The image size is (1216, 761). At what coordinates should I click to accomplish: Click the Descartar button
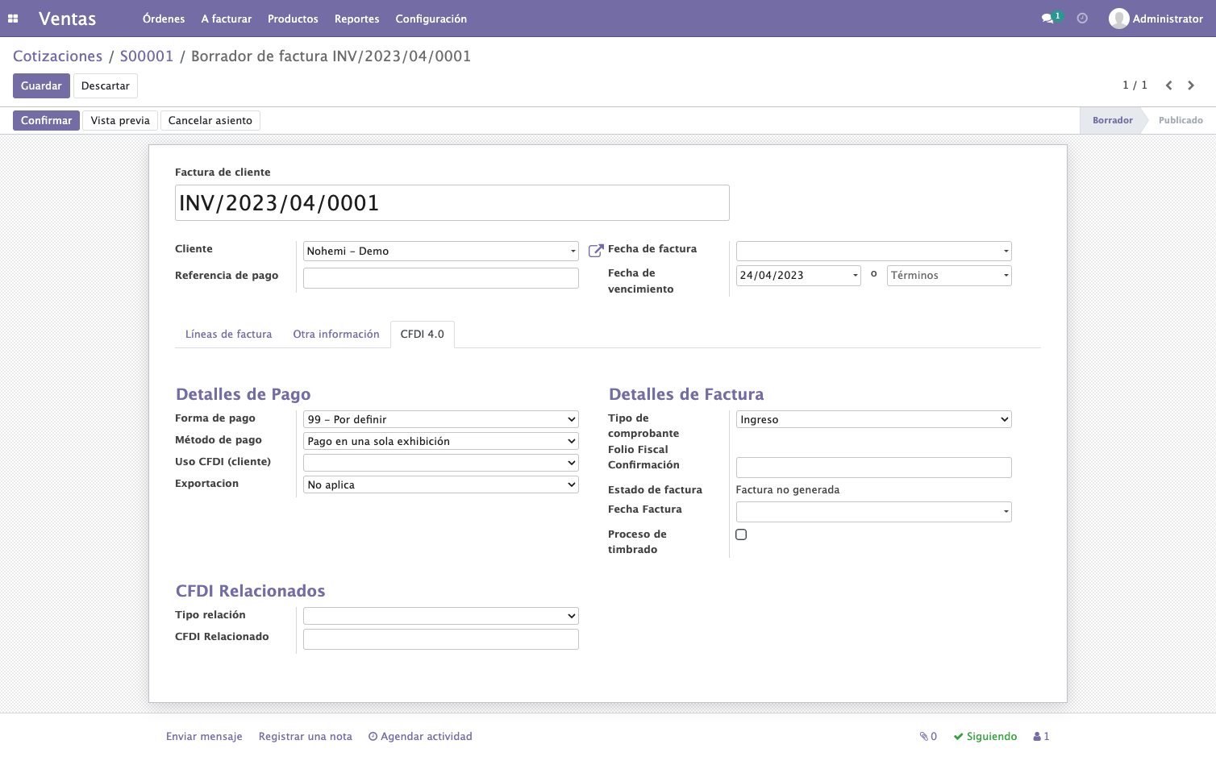[x=106, y=86]
